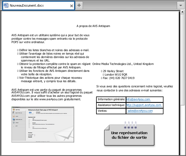The height and width of the screenshot is (156, 186).
Task: Click bullet 'Voir l'historique des actions'
Action: tap(50, 79)
